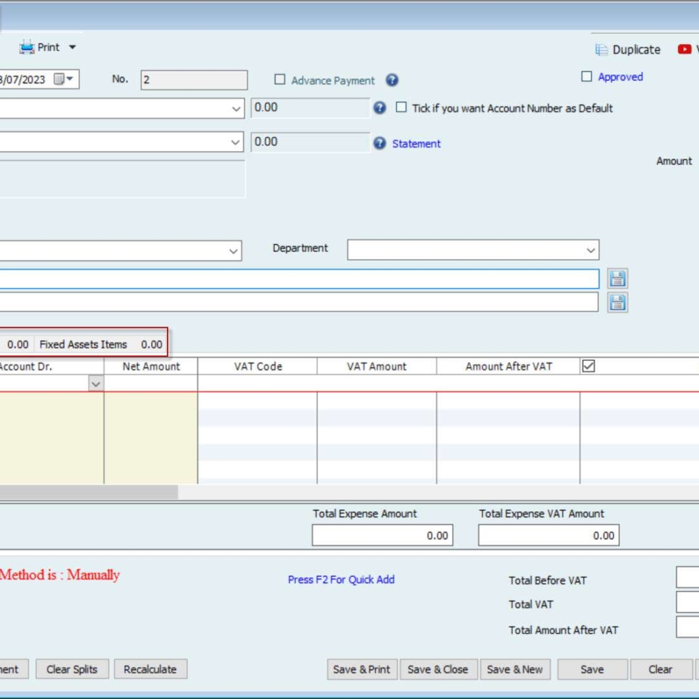
Task: Click the Save & Close button
Action: pos(438,669)
